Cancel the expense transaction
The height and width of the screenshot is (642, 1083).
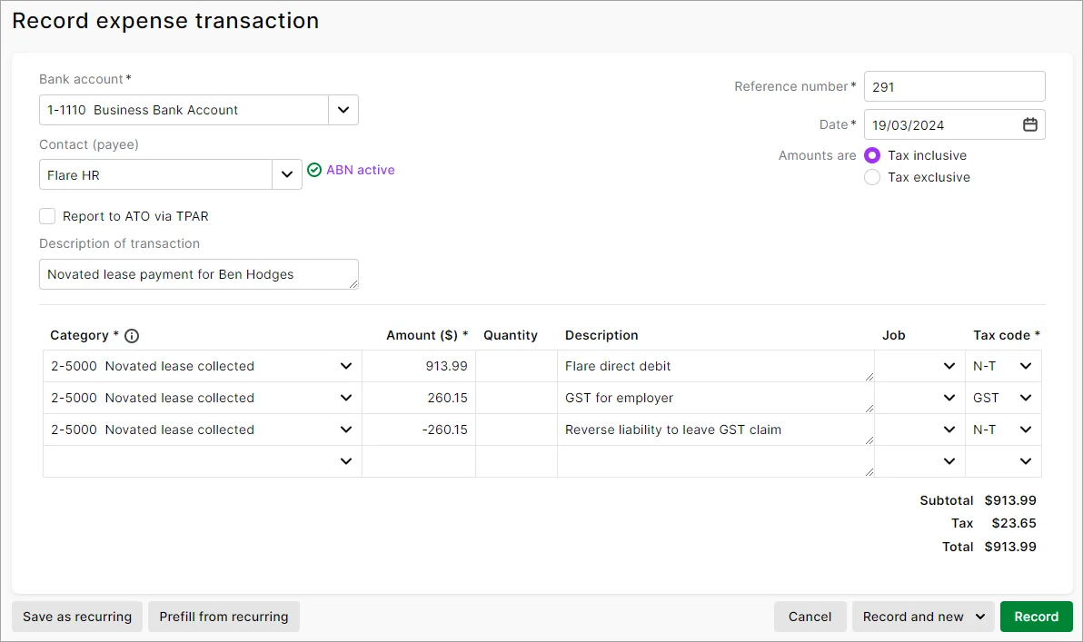point(810,617)
